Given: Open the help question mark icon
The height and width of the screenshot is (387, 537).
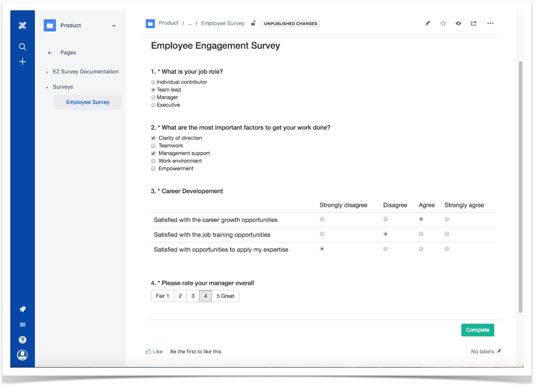Looking at the screenshot, I should (x=23, y=340).
